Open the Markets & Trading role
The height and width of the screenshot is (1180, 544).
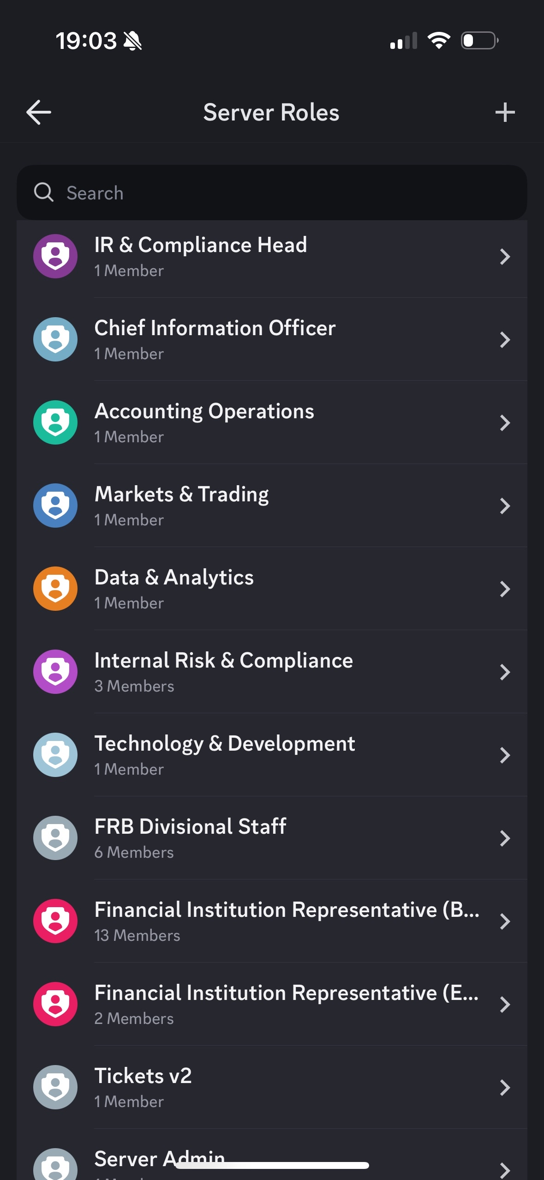pos(277,506)
